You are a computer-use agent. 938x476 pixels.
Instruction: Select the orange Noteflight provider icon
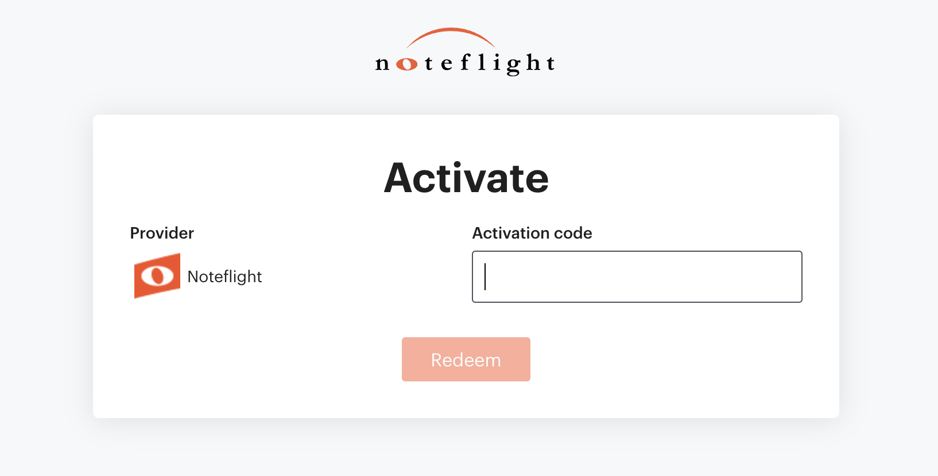coord(157,276)
